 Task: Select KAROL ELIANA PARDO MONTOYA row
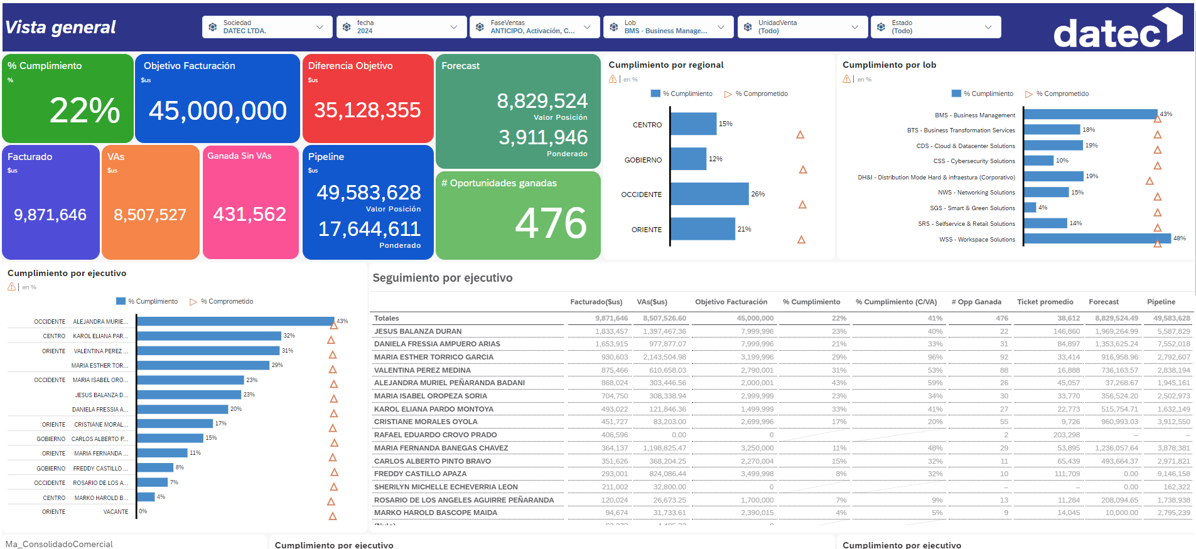[782, 409]
